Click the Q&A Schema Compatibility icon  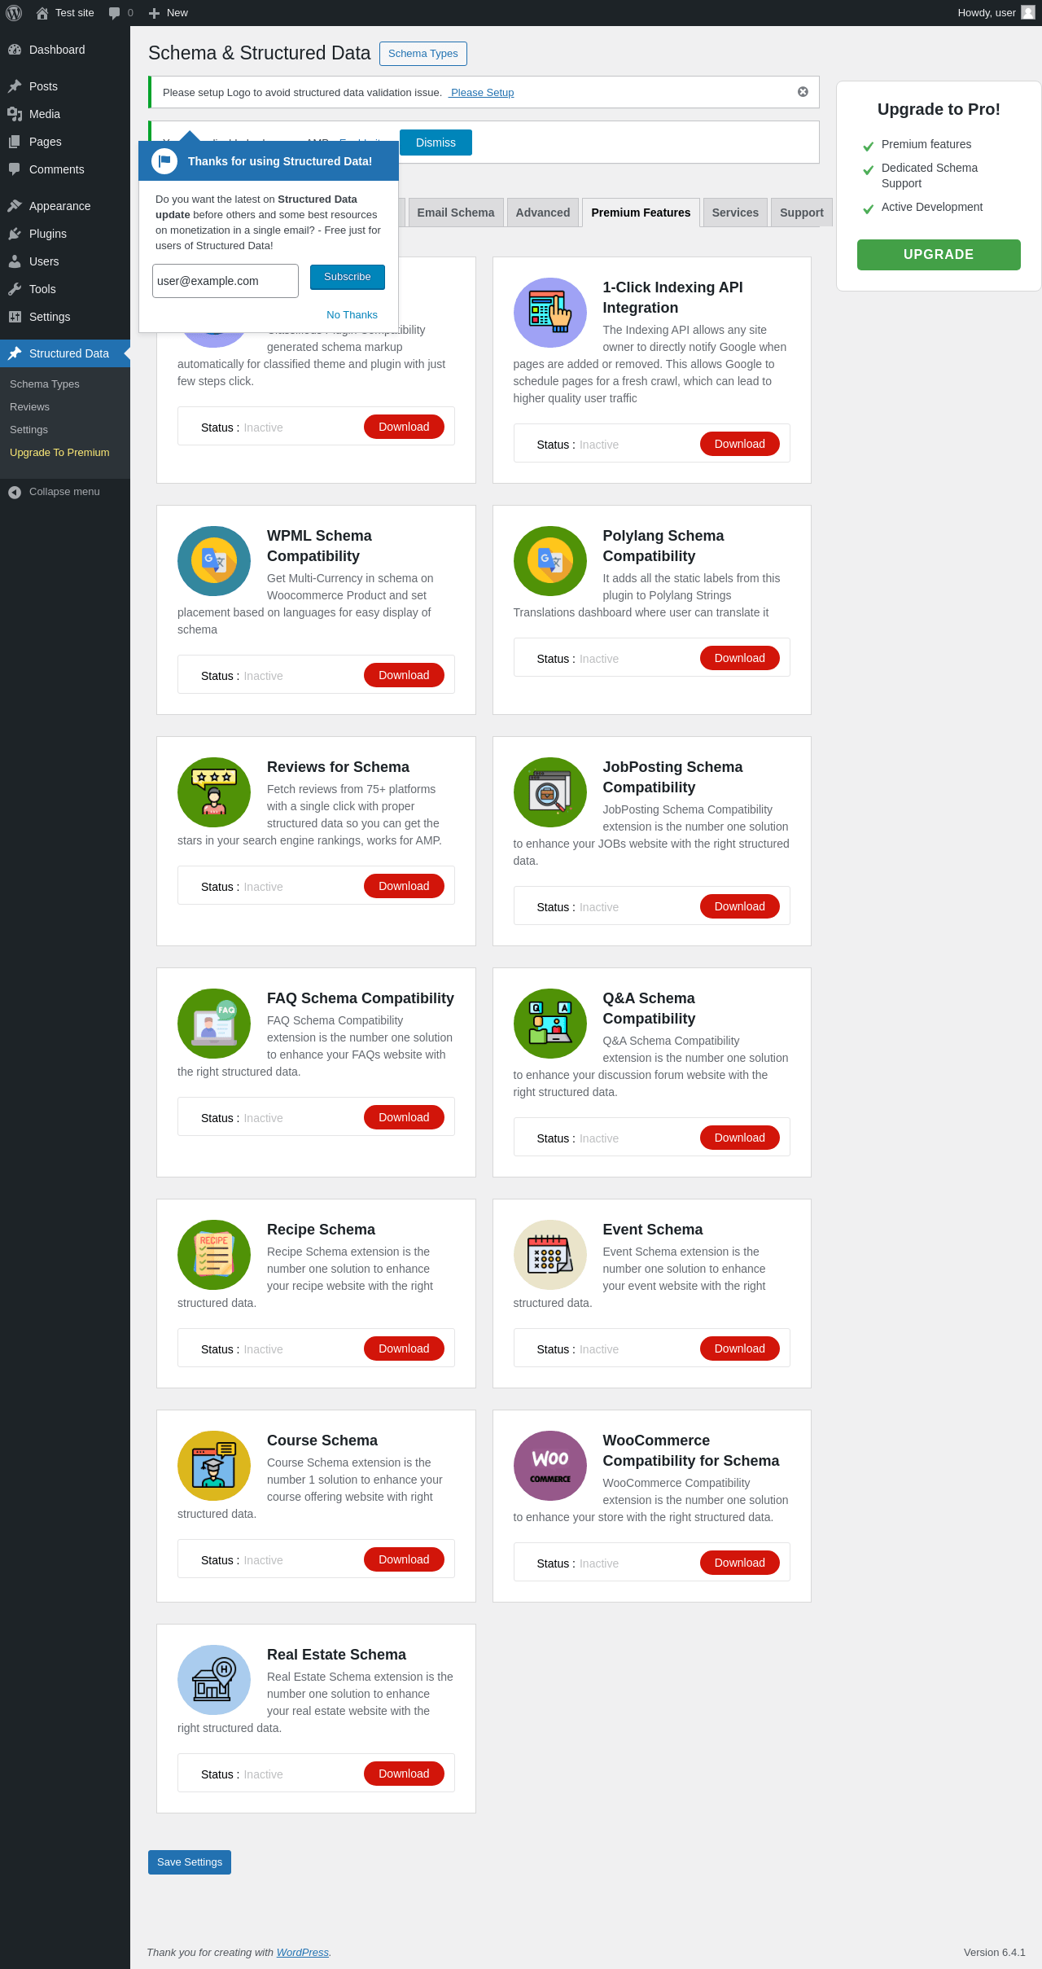pyautogui.click(x=550, y=1024)
